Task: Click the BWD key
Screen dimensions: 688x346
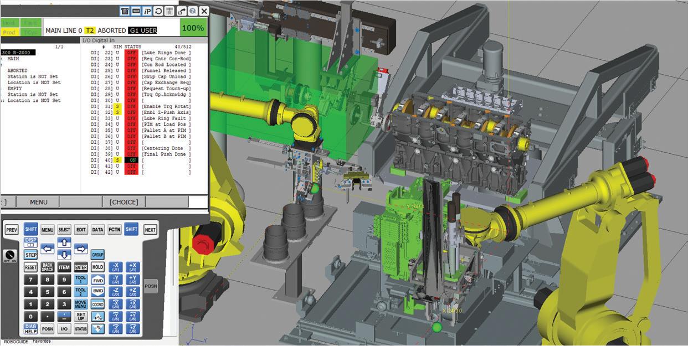Action: (97, 292)
